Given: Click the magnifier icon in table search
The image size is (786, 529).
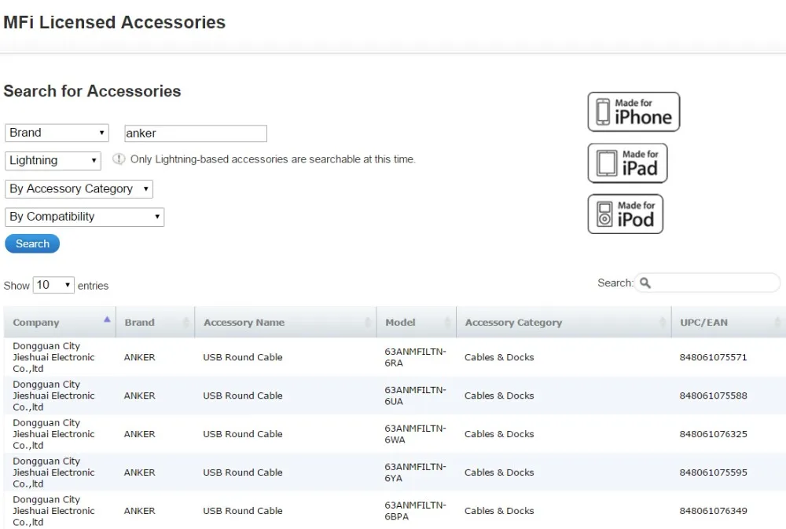Looking at the screenshot, I should [645, 283].
